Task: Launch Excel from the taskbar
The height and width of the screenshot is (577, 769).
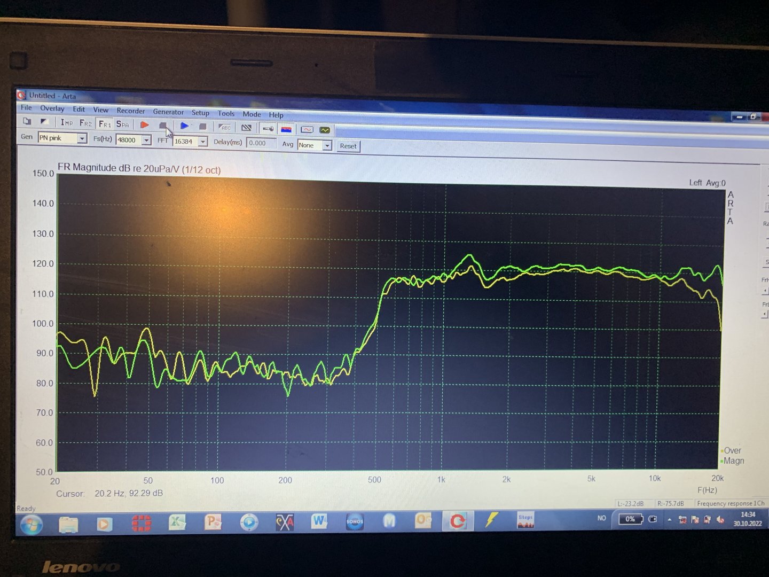Action: 177,522
